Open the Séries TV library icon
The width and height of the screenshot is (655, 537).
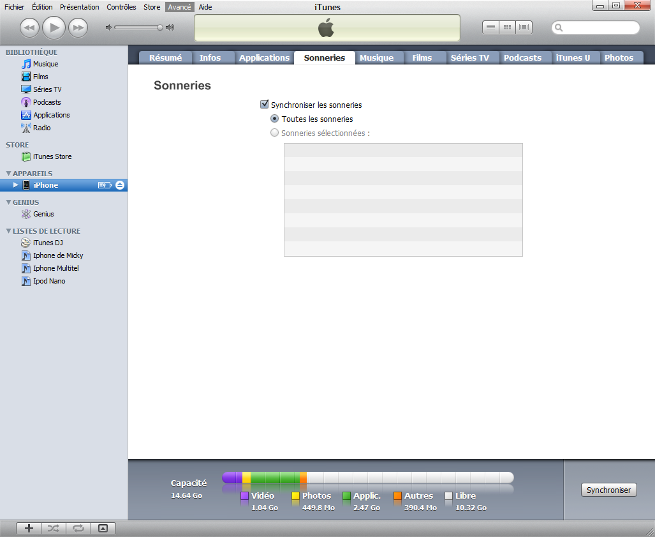[26, 89]
